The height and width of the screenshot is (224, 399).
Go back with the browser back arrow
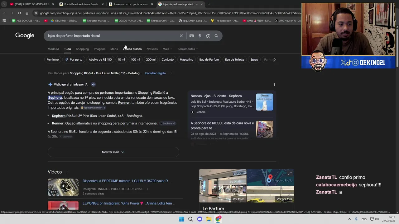pyautogui.click(x=4, y=13)
